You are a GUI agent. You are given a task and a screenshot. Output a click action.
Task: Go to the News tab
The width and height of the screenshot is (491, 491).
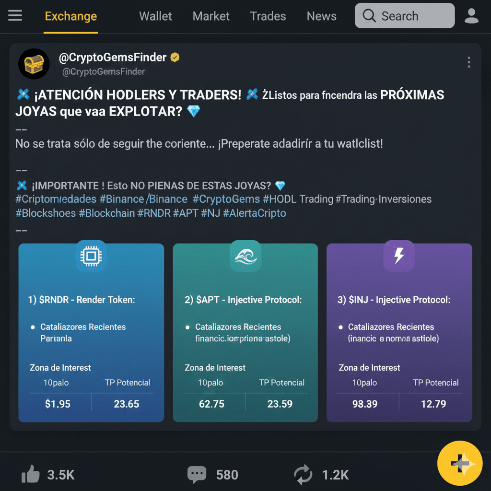322,16
